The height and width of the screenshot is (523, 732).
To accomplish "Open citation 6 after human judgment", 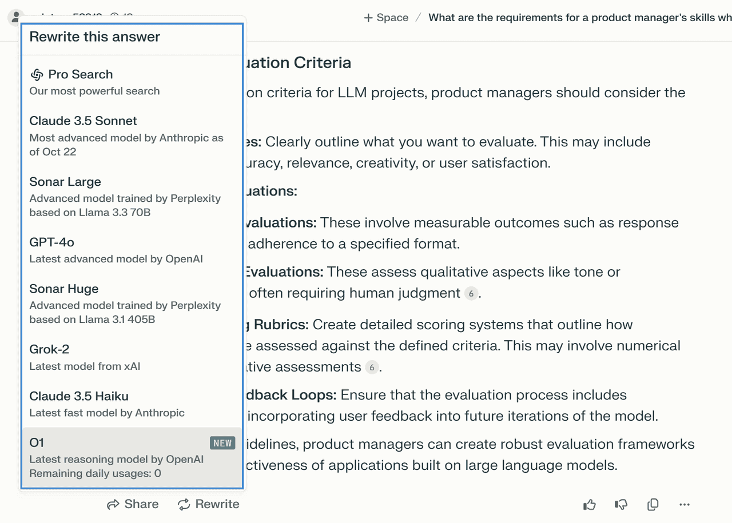I will (x=471, y=294).
